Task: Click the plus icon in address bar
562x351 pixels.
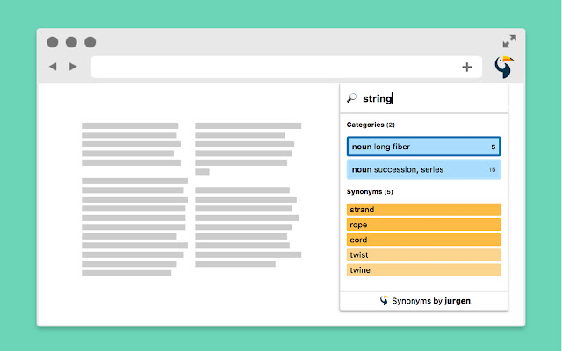Action: (467, 67)
